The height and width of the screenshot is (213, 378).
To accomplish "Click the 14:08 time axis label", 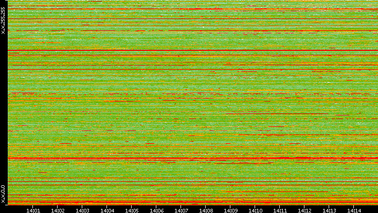I will (x=206, y=210).
